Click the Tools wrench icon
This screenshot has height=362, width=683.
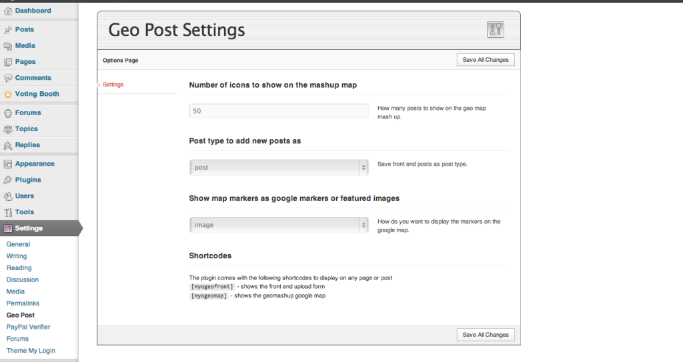pyautogui.click(x=8, y=212)
